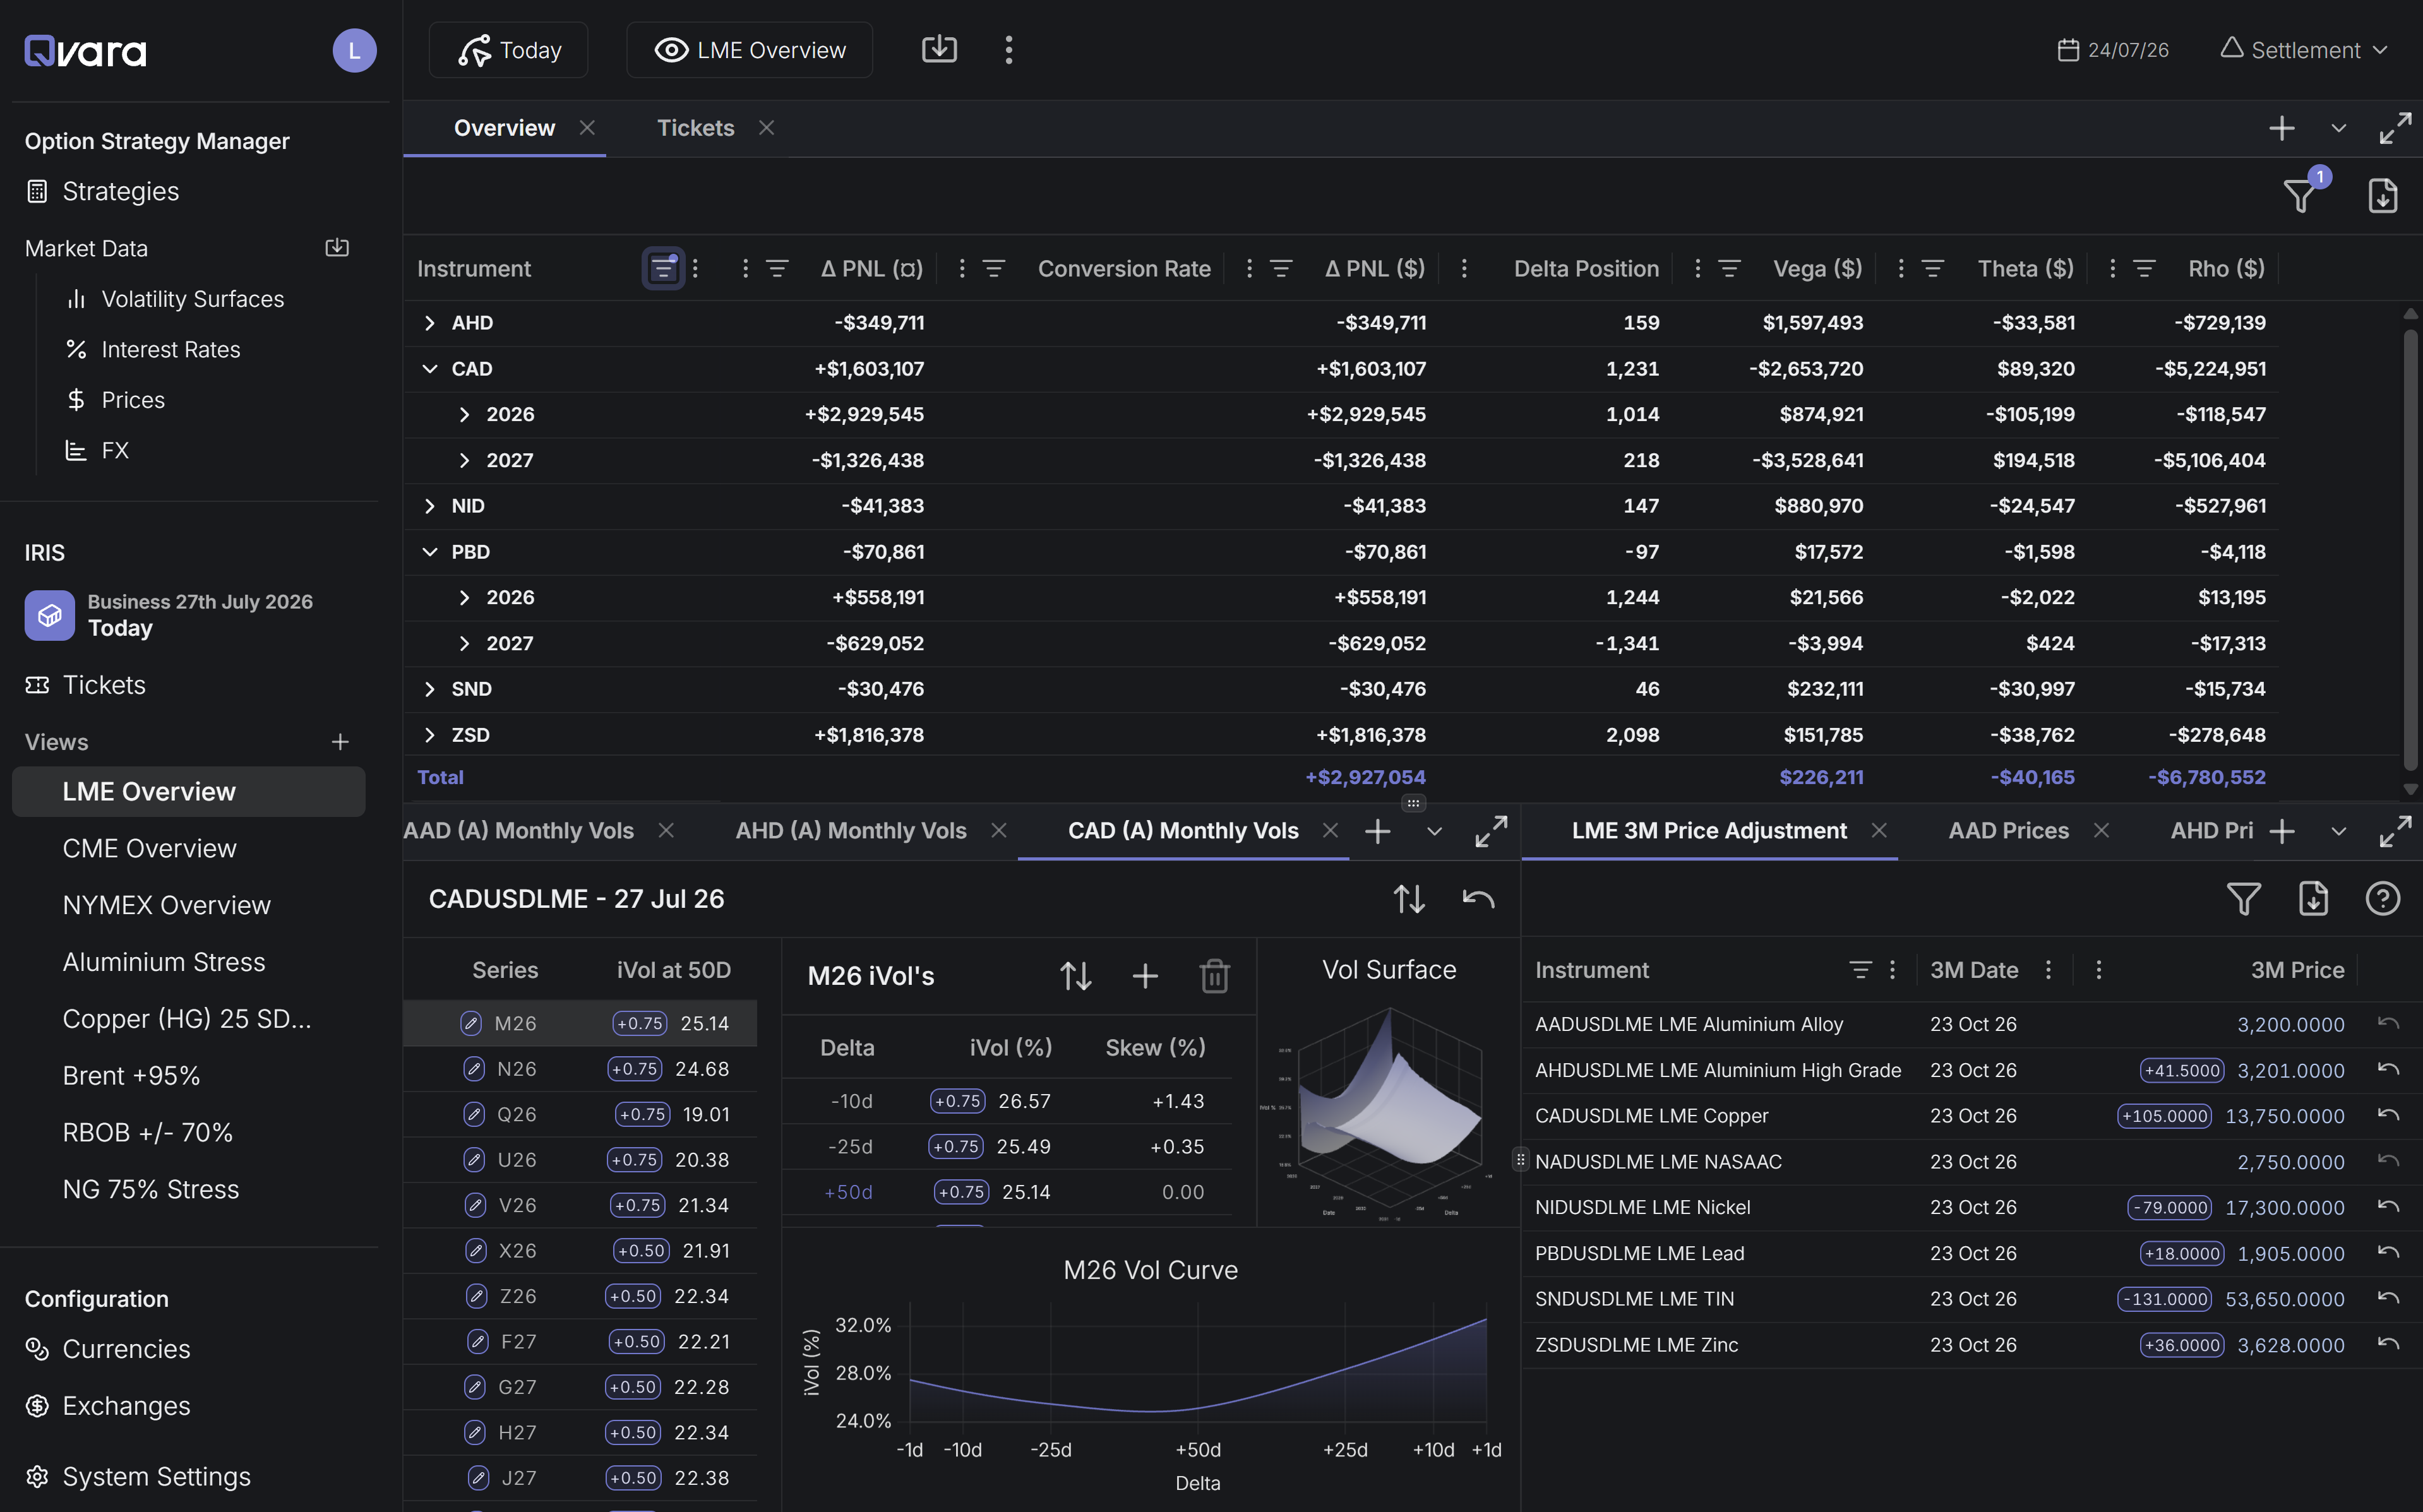The height and width of the screenshot is (1512, 2423).
Task: Click the Δ PNL (¤) column filter icon
Action: [x=777, y=268]
